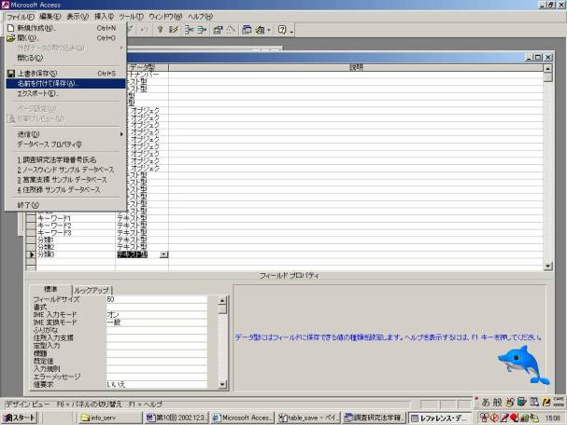
Task: Choose 閉じる in File menu
Action: point(65,58)
